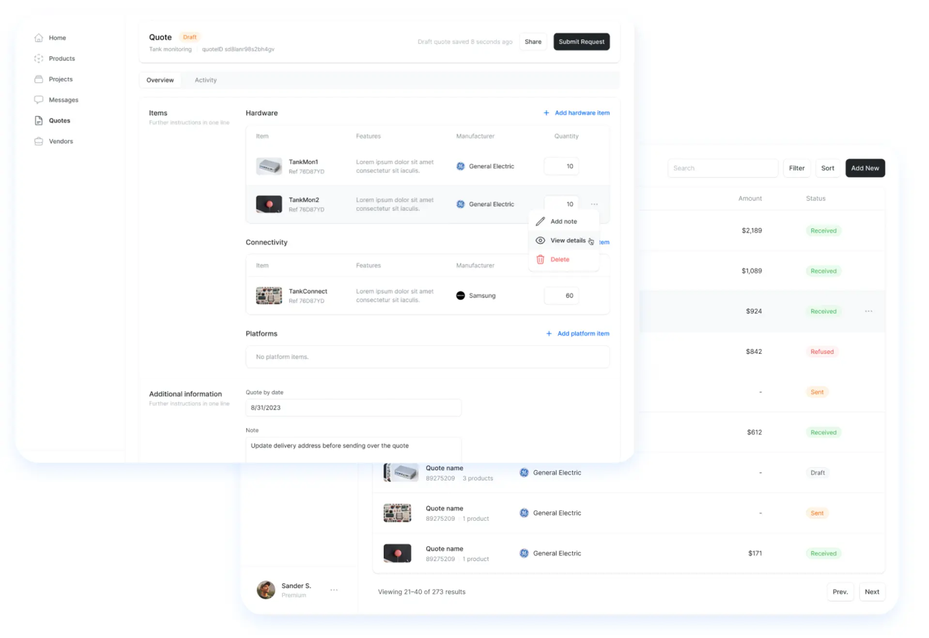Open more options for TankMon2 row
The width and height of the screenshot is (929, 638).
[x=594, y=204]
